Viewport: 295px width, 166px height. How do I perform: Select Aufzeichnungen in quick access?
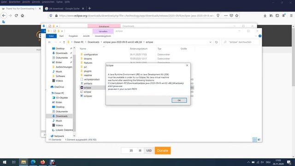[x=64, y=67]
